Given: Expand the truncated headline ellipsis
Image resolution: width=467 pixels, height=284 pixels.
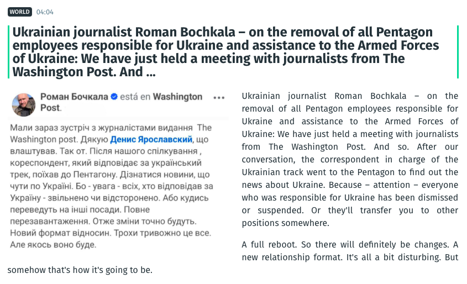Looking at the screenshot, I should point(151,72).
